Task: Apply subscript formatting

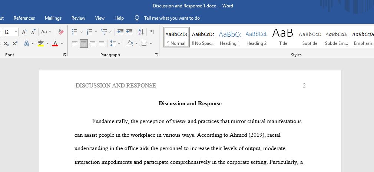Action: (6, 43)
